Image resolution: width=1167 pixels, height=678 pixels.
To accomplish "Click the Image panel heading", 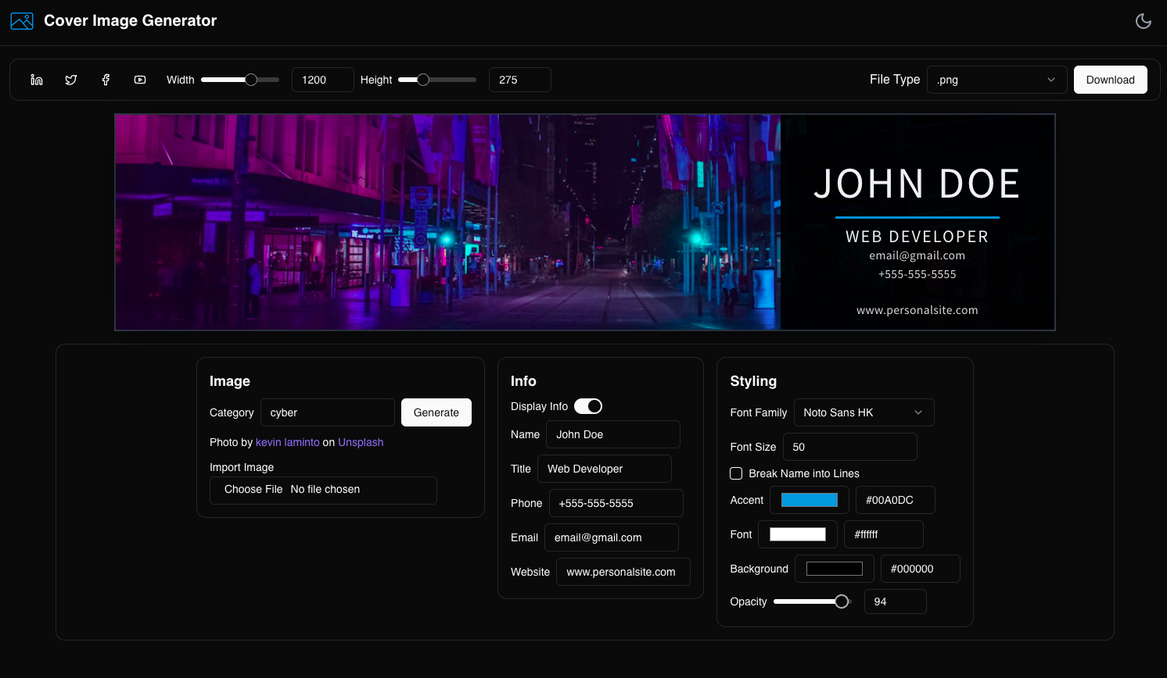I will click(230, 381).
